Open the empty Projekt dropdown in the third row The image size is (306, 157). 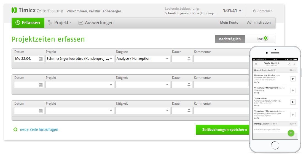tap(80, 110)
